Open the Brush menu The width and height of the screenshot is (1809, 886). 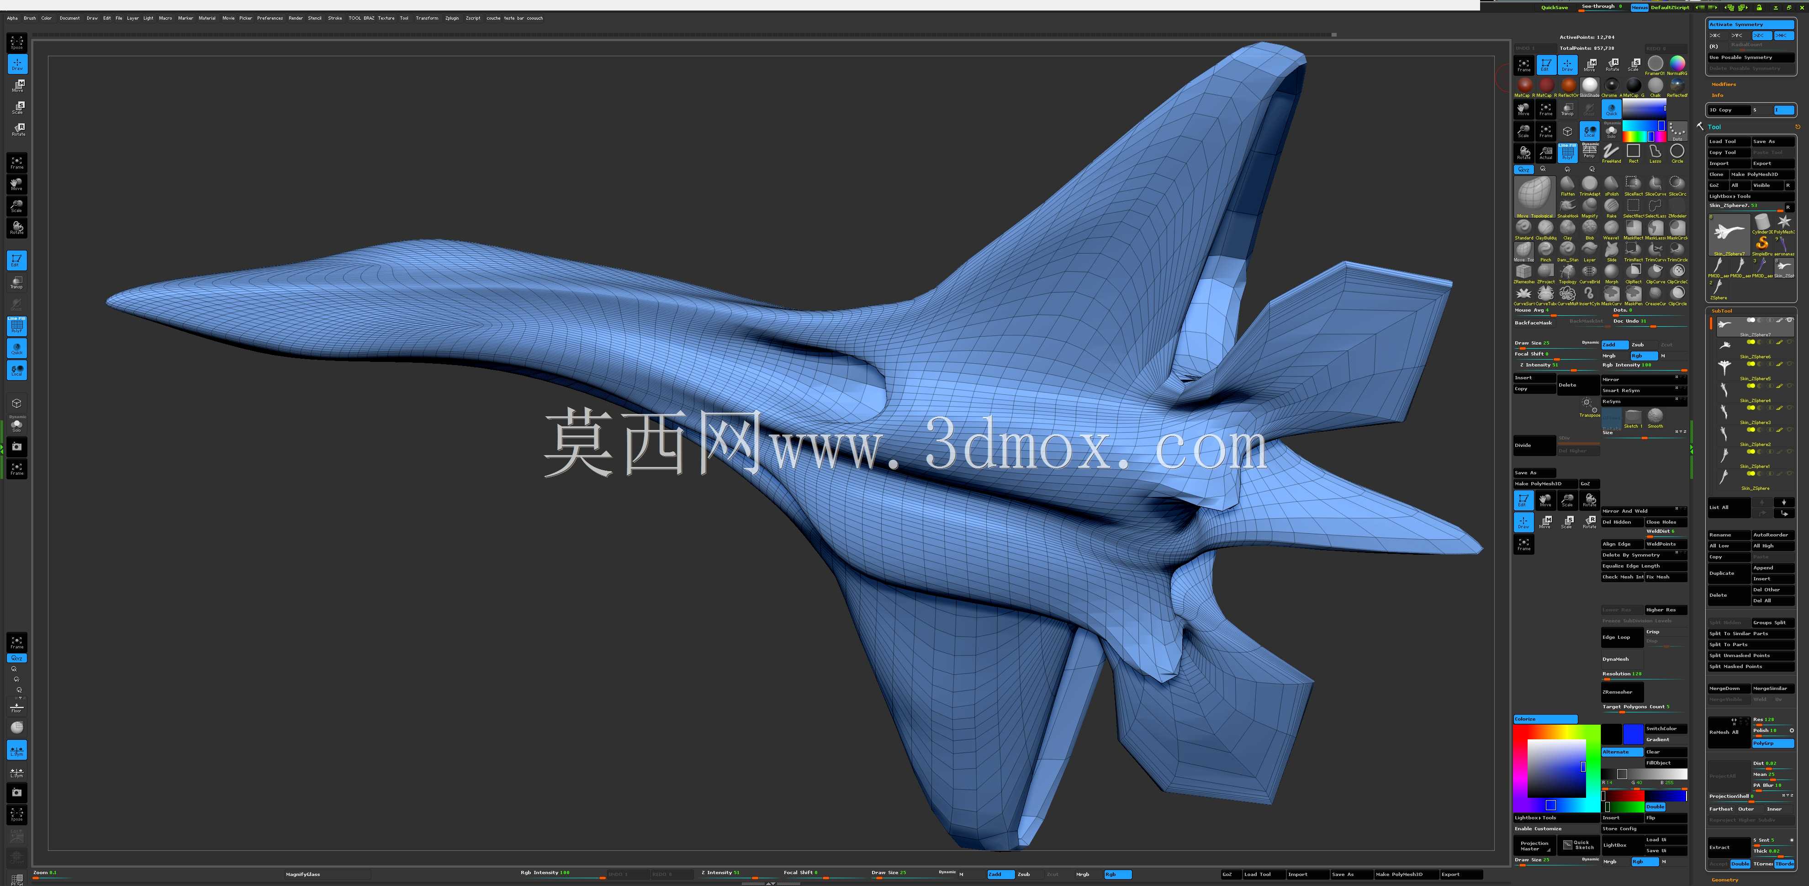[x=30, y=18]
